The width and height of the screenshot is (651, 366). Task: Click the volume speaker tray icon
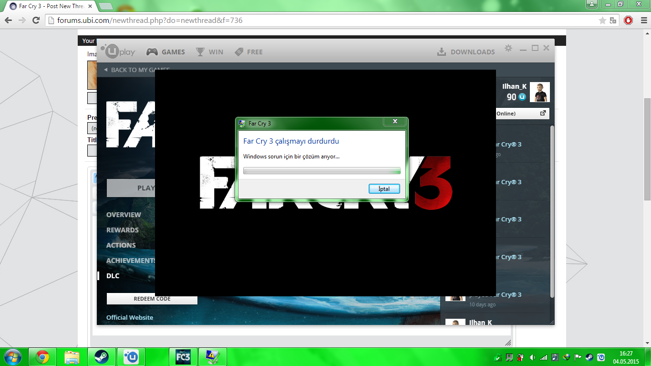pyautogui.click(x=532, y=357)
